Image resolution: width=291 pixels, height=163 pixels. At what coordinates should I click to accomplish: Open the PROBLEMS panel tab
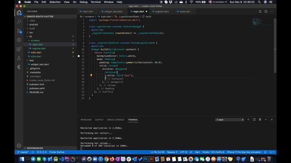tap(86, 120)
